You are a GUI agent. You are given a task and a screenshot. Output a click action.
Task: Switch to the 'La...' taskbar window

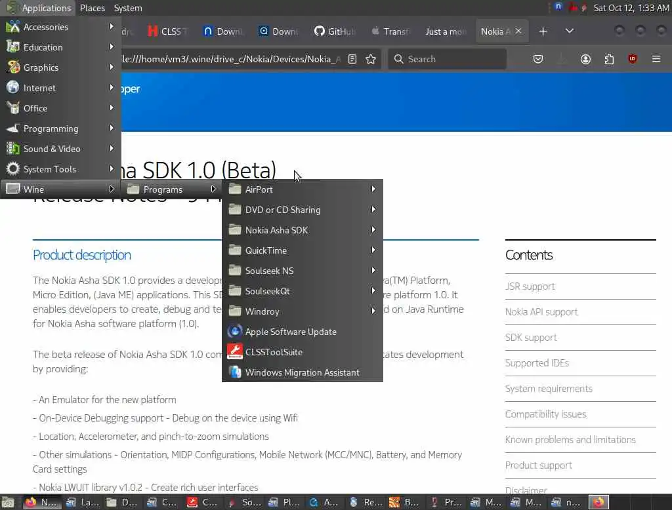click(83, 502)
